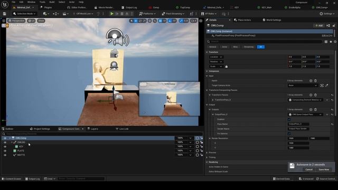Toggle the square checkbox in OWLComp row

197,138
